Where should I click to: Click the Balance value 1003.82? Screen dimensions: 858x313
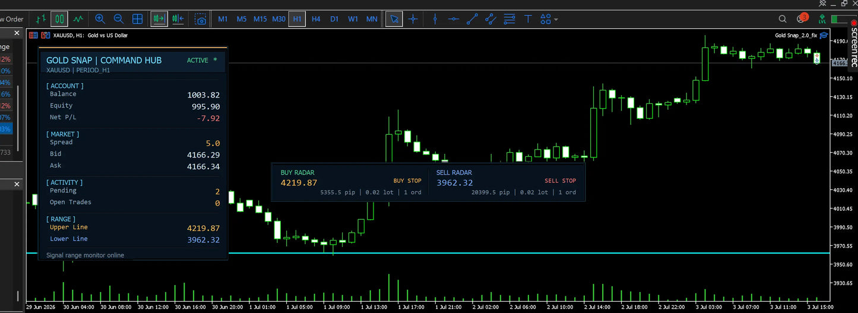click(x=204, y=95)
